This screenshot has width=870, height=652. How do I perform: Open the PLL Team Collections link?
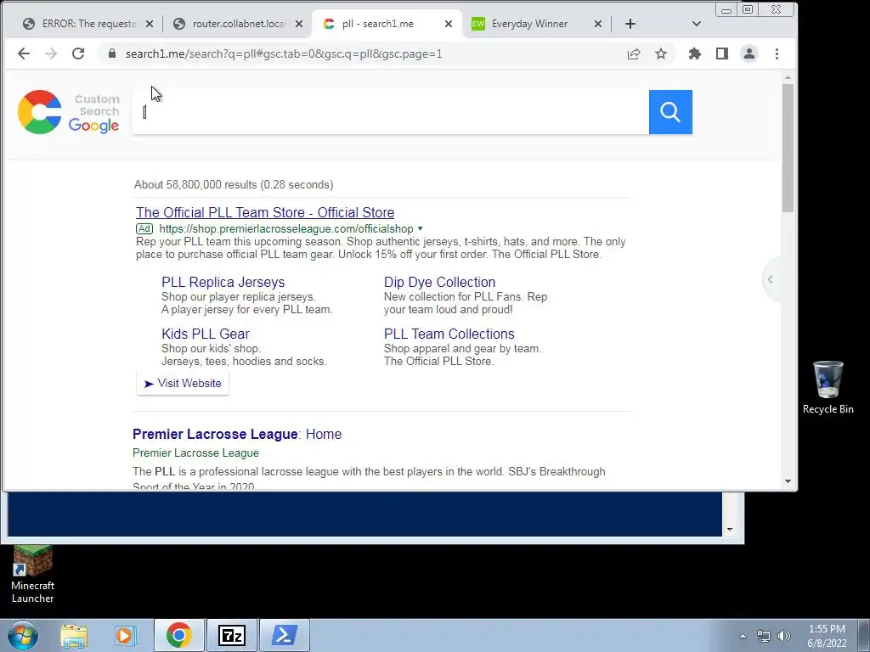pyautogui.click(x=449, y=334)
